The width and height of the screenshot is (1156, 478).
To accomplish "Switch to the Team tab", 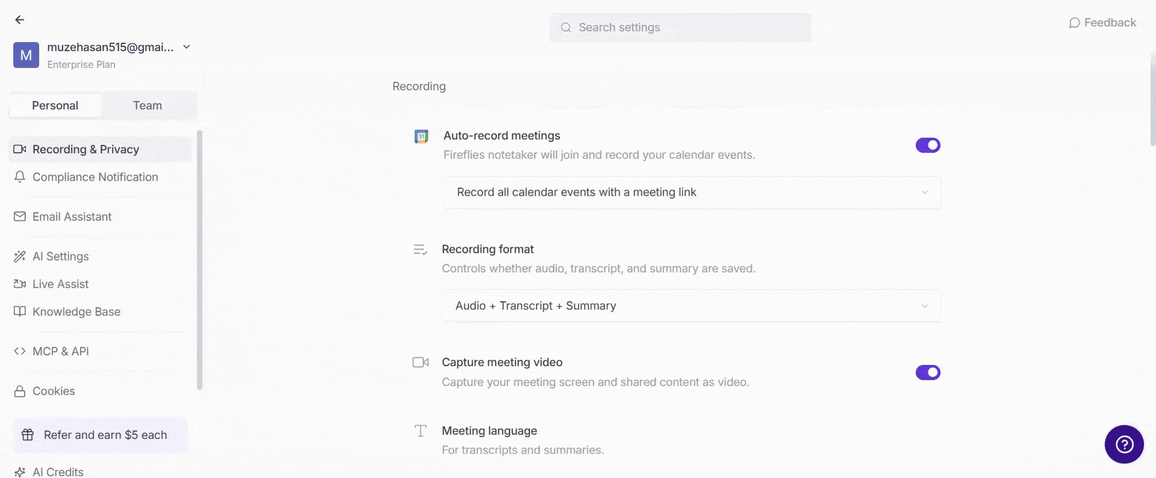I will coord(148,105).
